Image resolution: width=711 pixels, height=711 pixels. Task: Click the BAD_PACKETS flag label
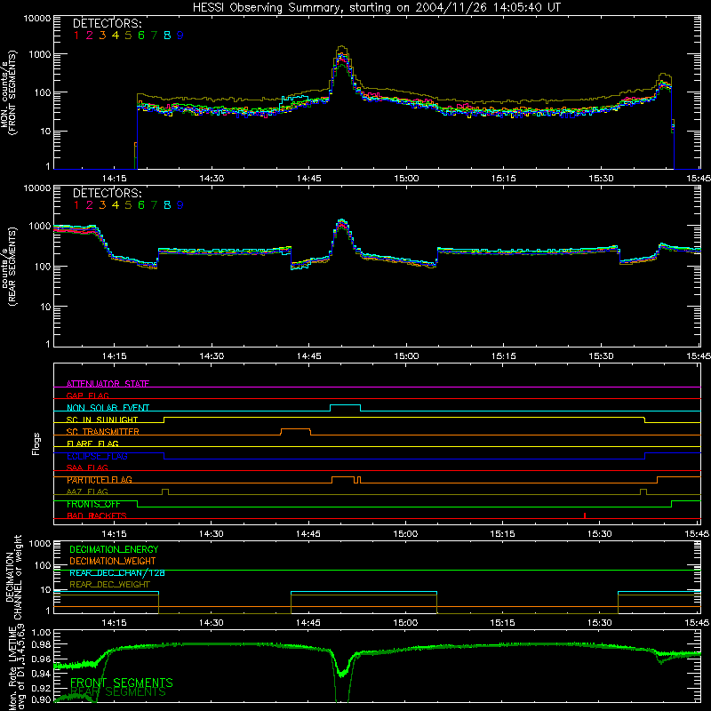(97, 516)
